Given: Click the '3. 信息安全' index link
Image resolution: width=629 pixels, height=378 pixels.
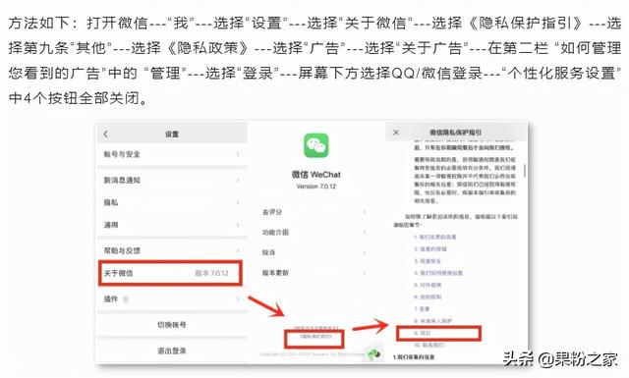Looking at the screenshot, I should click(428, 261).
